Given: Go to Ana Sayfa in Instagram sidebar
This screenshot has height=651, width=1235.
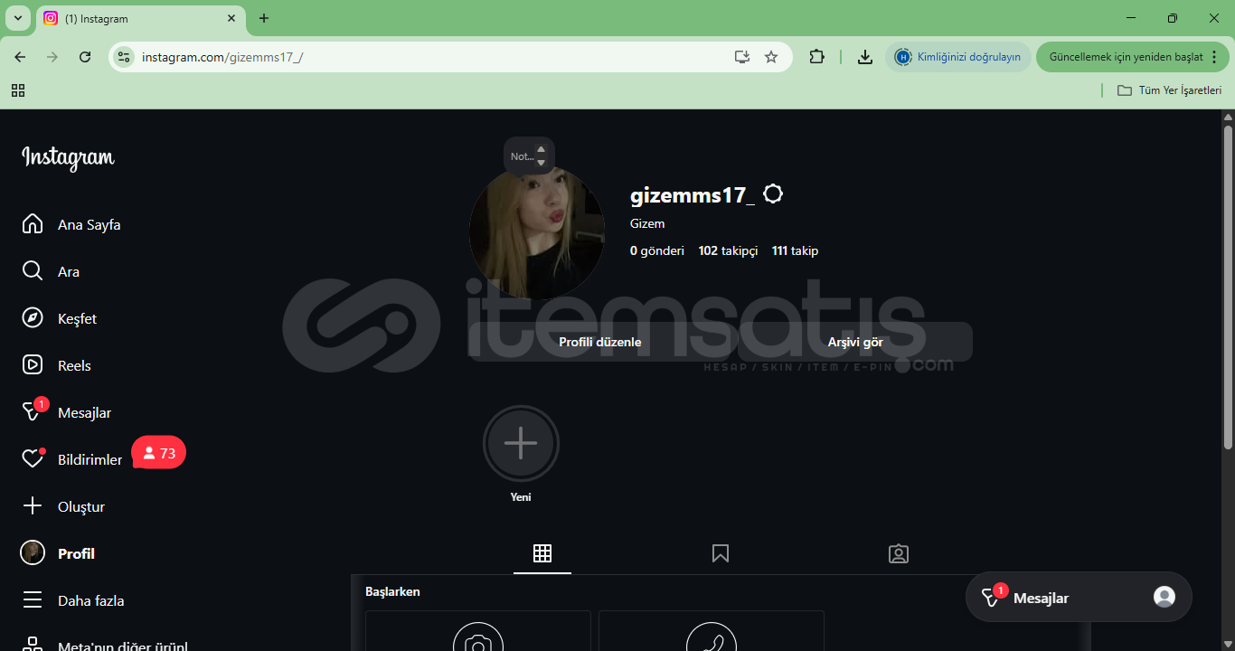Looking at the screenshot, I should pyautogui.click(x=71, y=224).
